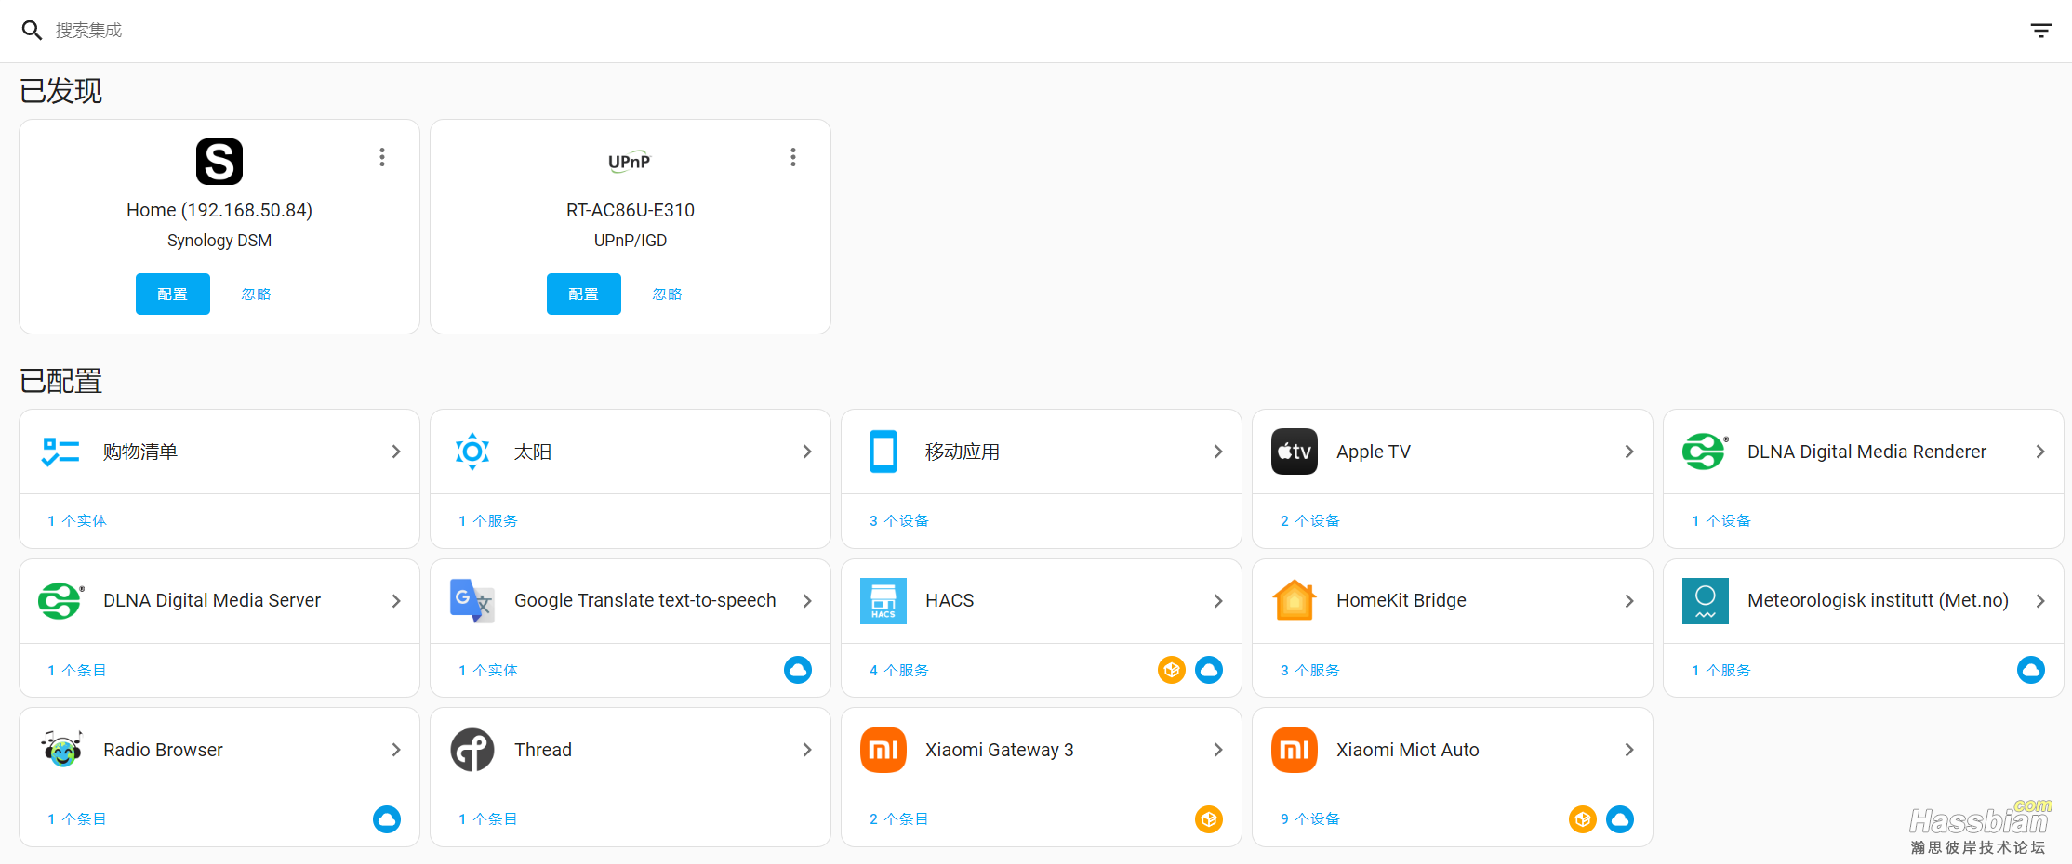Click the mobile app phone icon
Screen dimensions: 2072x864
[x=883, y=452]
